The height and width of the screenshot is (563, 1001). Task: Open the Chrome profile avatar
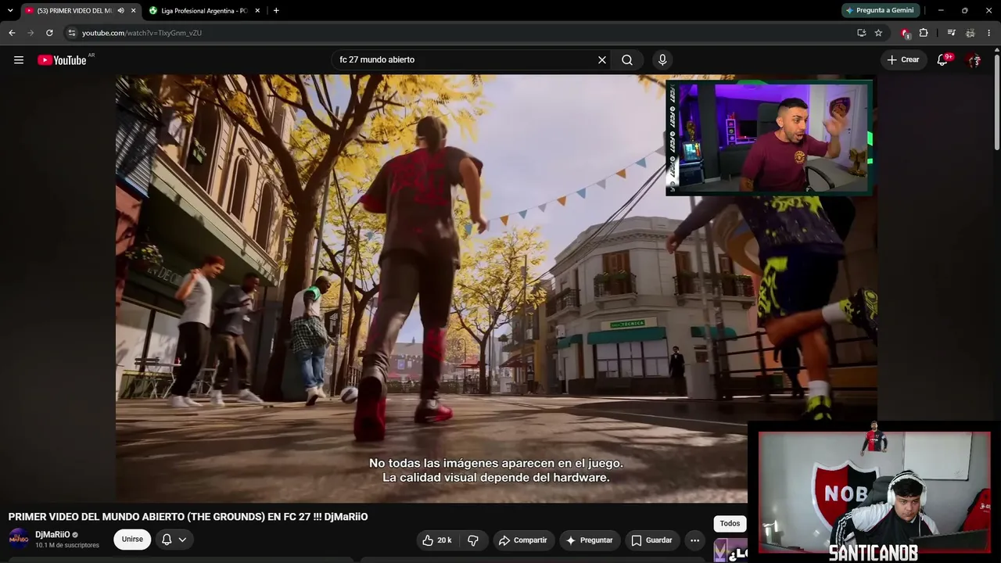tap(971, 33)
